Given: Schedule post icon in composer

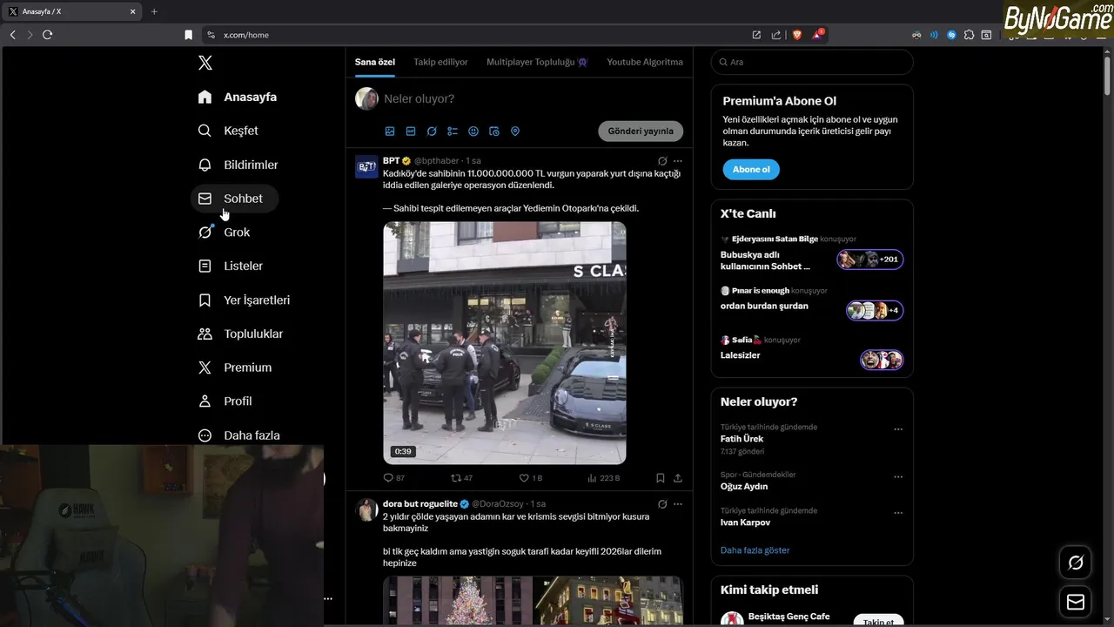Looking at the screenshot, I should [494, 131].
